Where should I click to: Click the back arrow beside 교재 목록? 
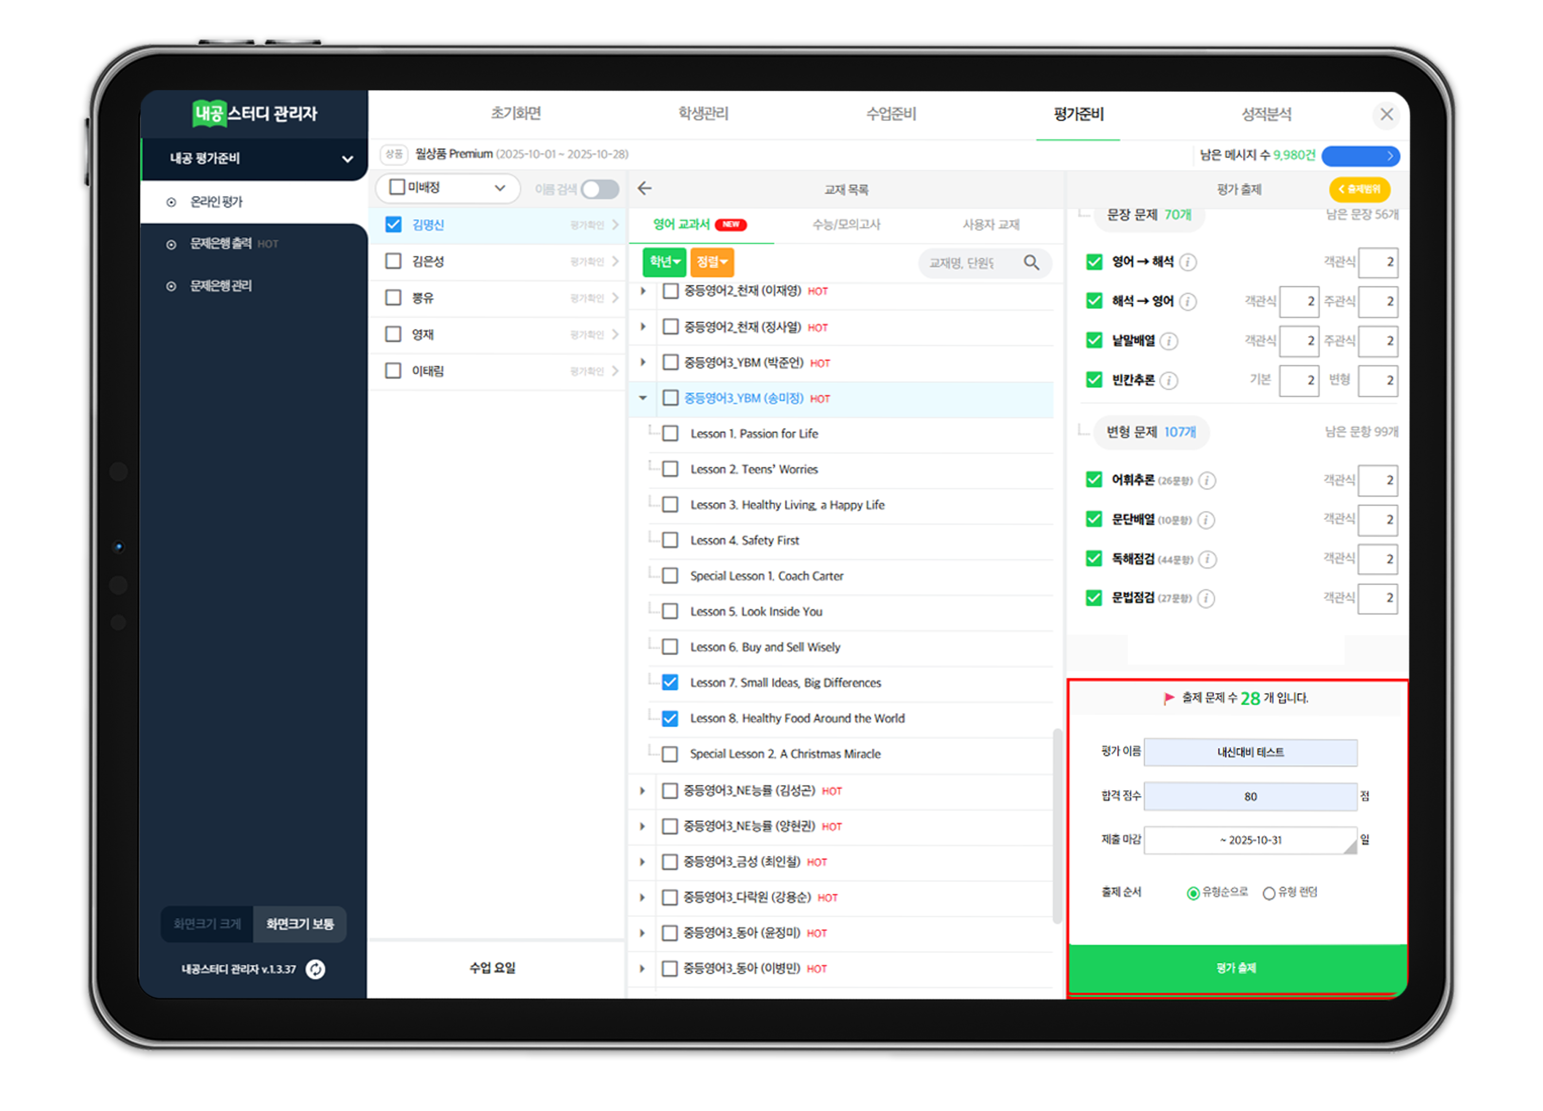point(644,188)
